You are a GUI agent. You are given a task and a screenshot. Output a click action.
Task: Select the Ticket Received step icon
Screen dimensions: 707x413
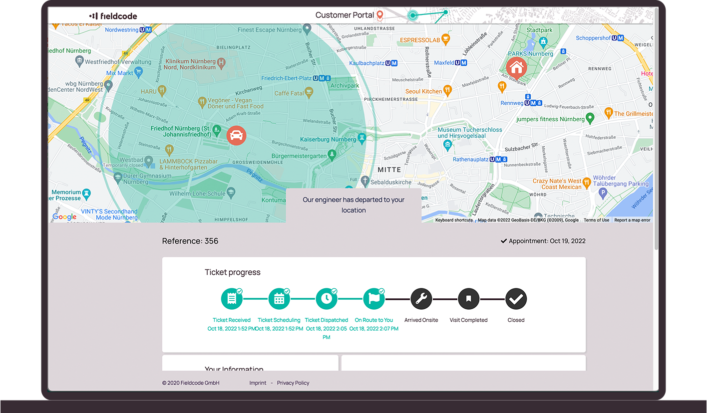[x=231, y=299]
